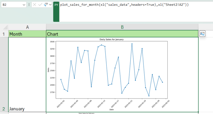Open the Python output dropdown chevron
This screenshot has height=114, width=213.
(x=50, y=5)
